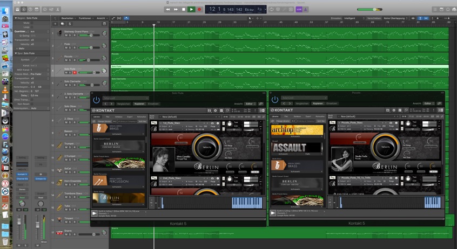Click the red Record button
The width and height of the screenshot is (457, 249).
[x=199, y=9]
